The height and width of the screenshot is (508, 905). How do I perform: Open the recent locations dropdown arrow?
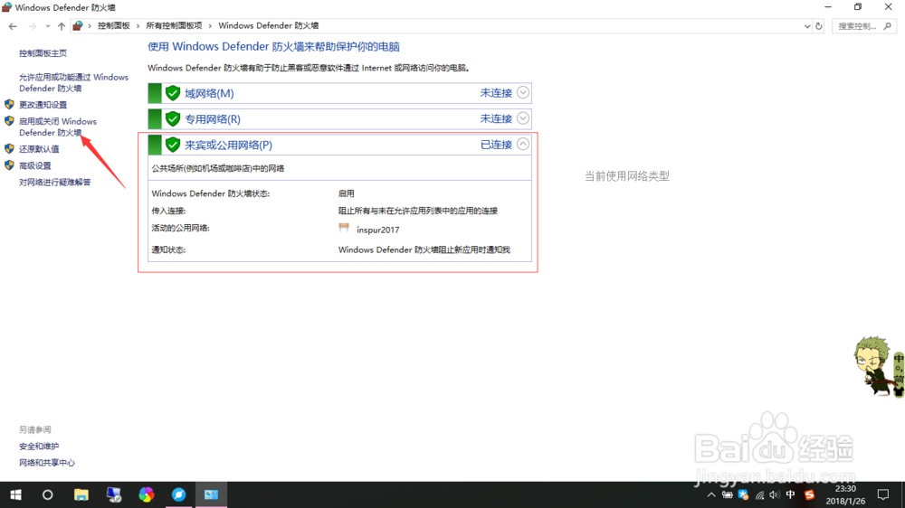click(x=47, y=26)
